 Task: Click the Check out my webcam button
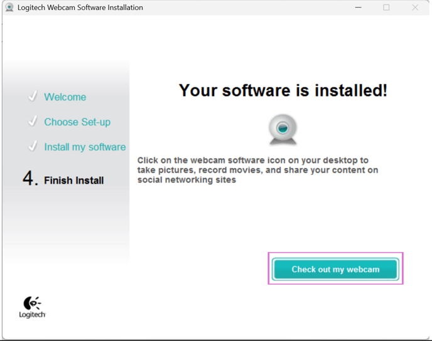[x=335, y=270]
